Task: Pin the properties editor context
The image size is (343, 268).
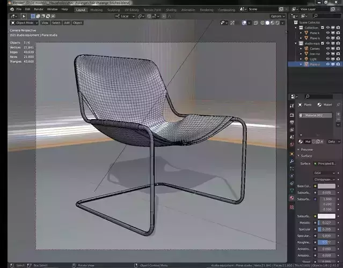Action: point(338,105)
